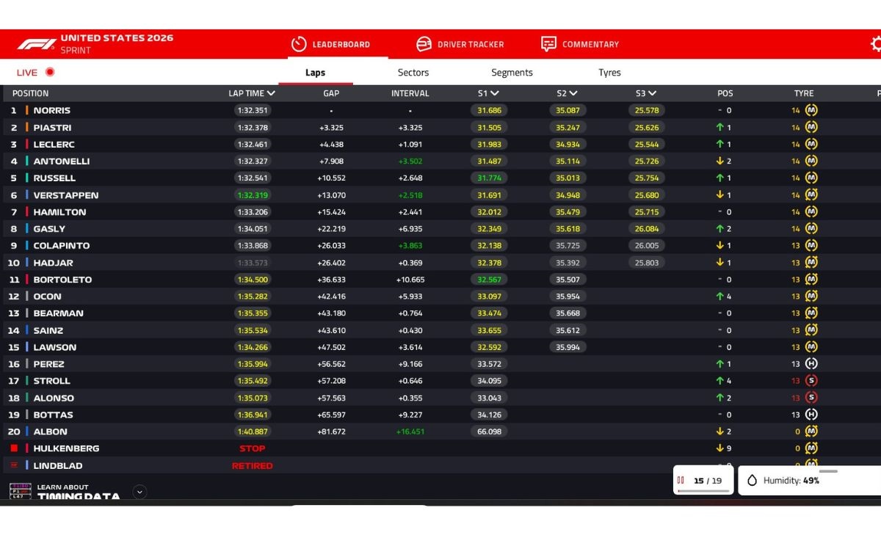881x535 pixels.
Task: Click the drag handle on the humidity card
Action: tap(828, 471)
